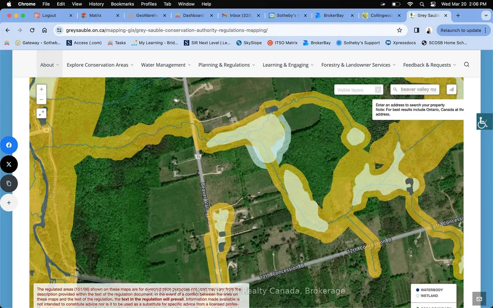Go back to previous page
This screenshot has width=493, height=308.
(x=8, y=30)
